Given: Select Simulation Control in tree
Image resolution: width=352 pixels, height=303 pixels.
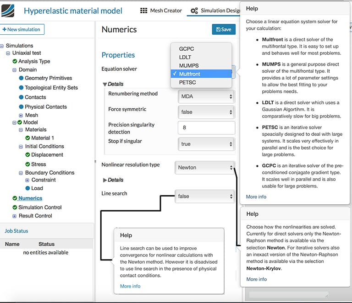Looking at the screenshot, I should [x=40, y=207].
